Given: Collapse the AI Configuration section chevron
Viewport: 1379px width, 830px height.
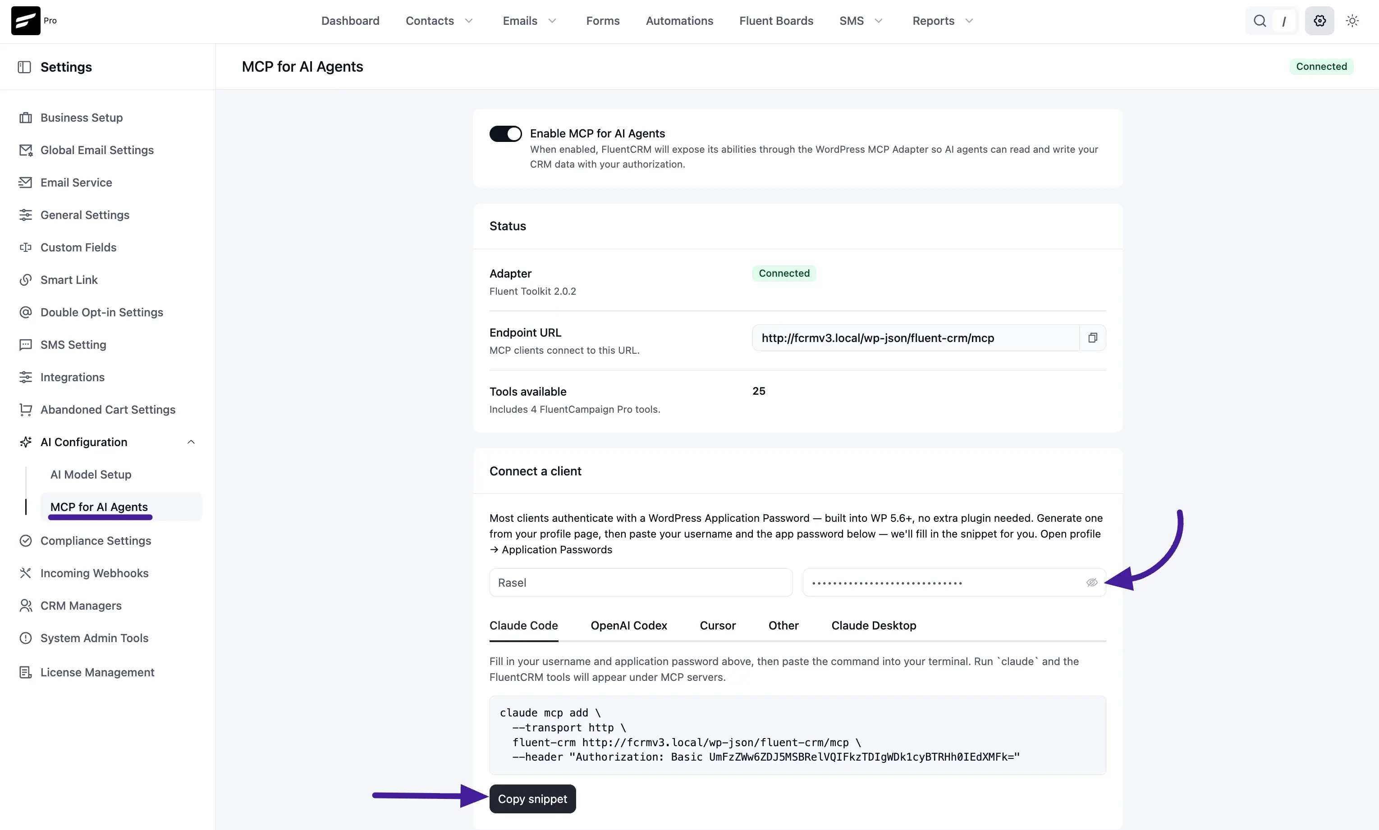Looking at the screenshot, I should [x=191, y=442].
